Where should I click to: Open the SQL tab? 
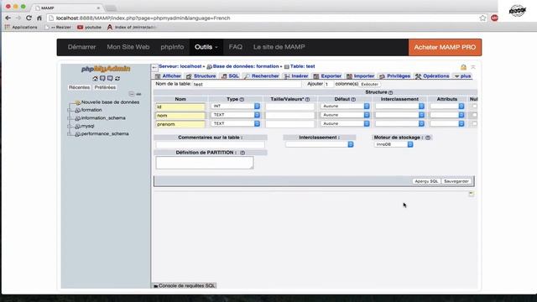(230, 76)
